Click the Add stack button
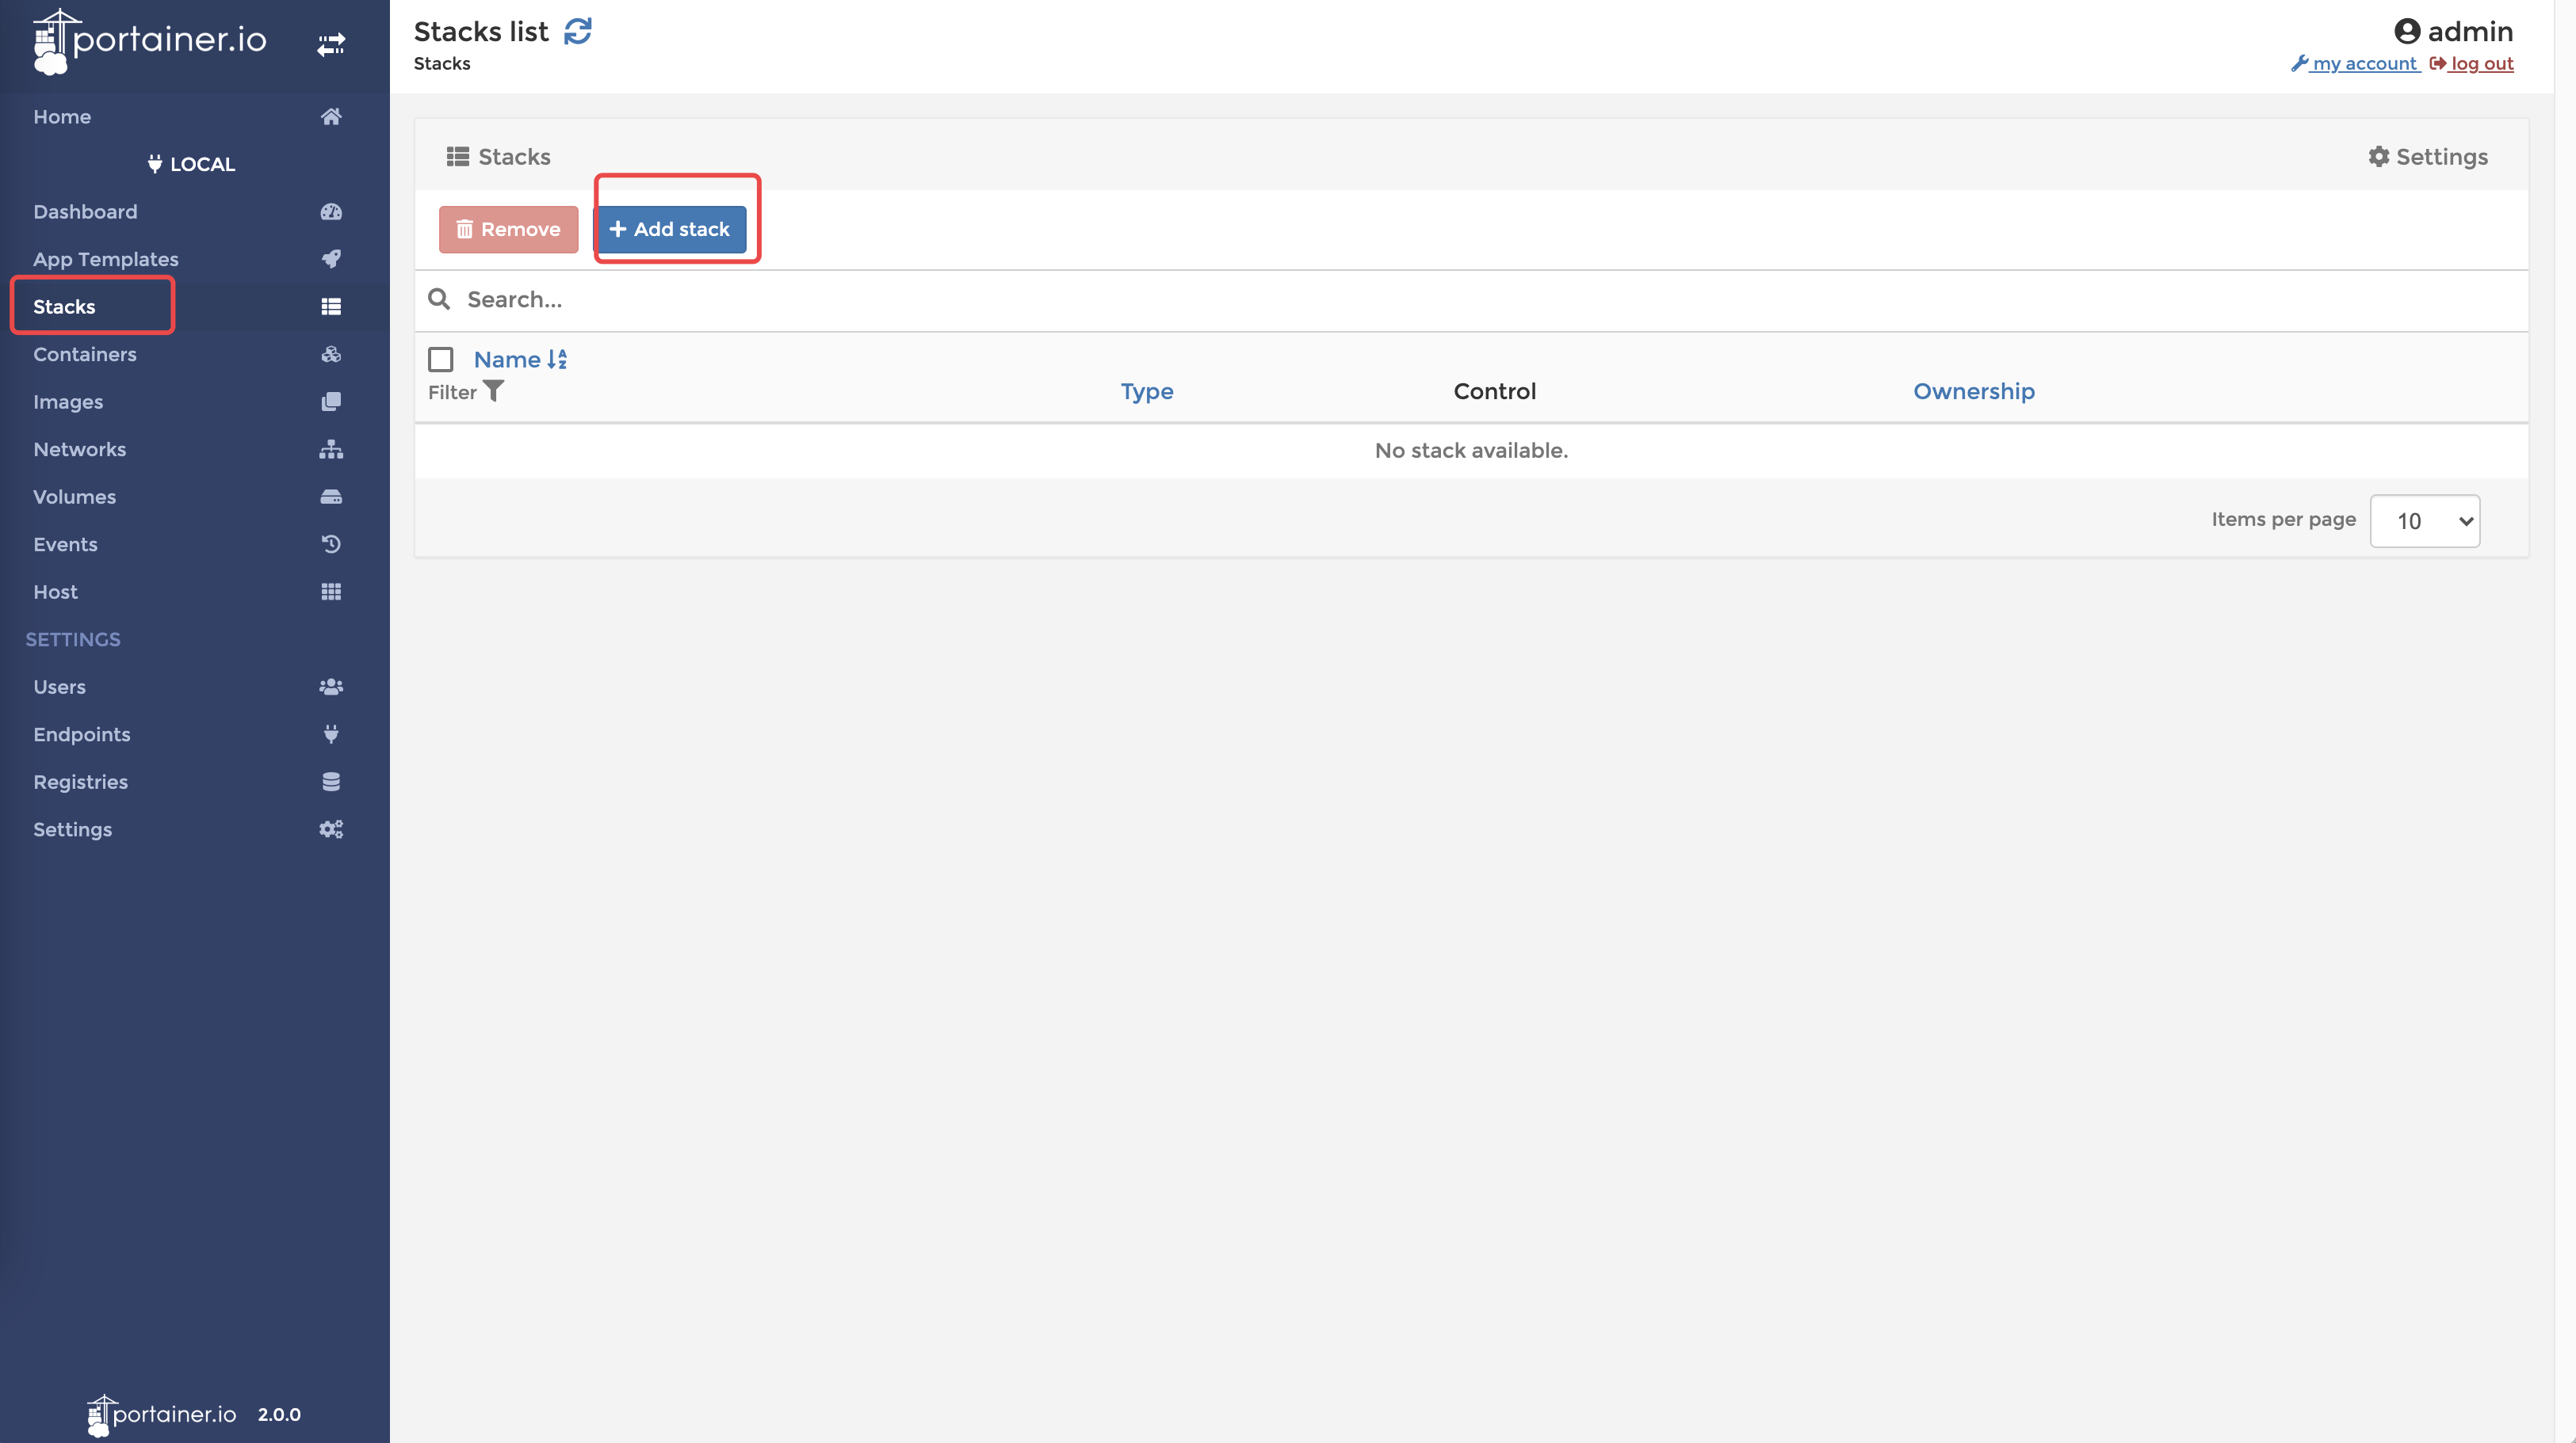The image size is (2576, 1443). click(670, 229)
